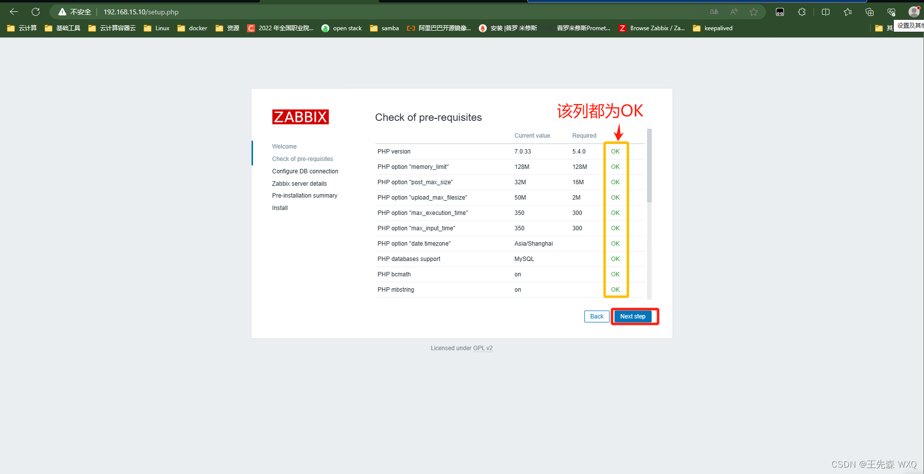Open the Browse Zabbix bookmark
The image size is (924, 474).
coord(652,28)
